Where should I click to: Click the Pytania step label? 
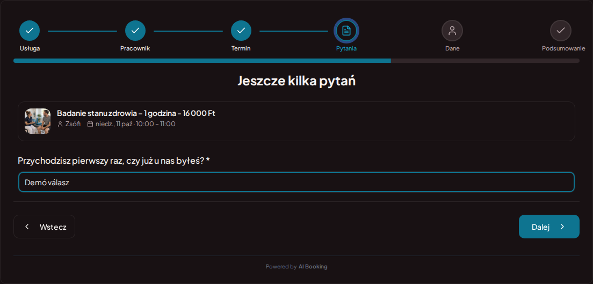[x=346, y=48]
